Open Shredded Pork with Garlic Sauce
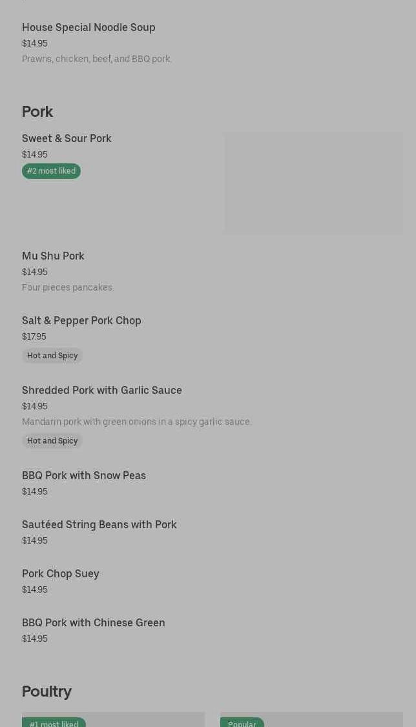The image size is (416, 727). click(x=102, y=390)
